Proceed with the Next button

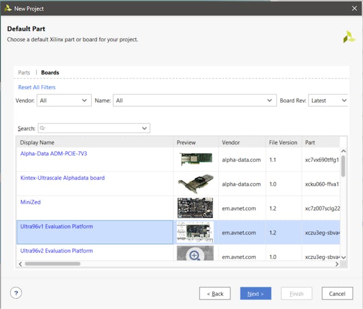tap(256, 293)
